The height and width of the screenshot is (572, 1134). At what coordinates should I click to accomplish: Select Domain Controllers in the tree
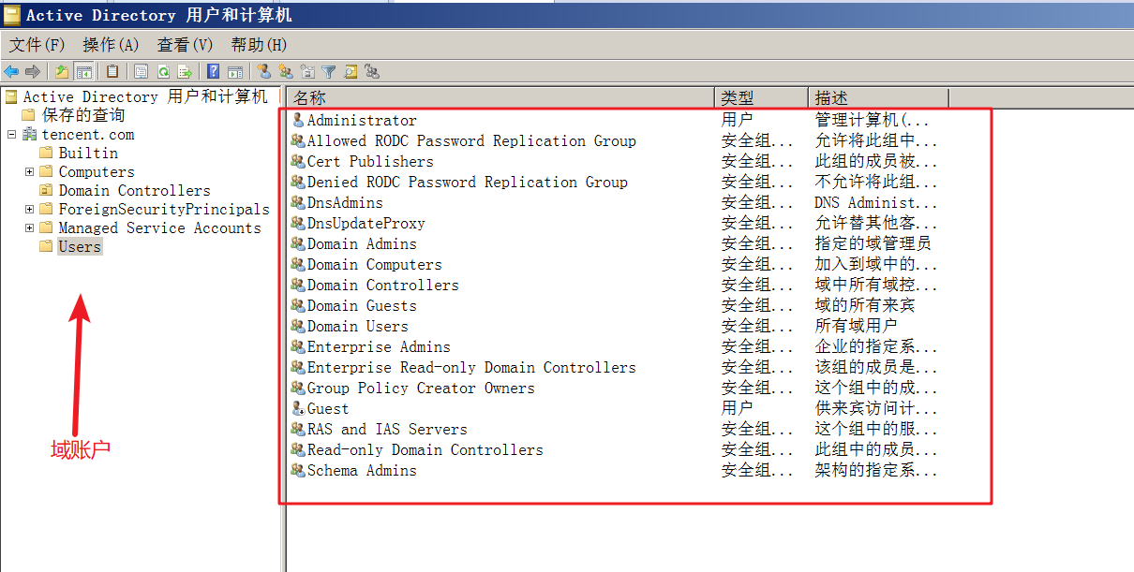click(135, 190)
